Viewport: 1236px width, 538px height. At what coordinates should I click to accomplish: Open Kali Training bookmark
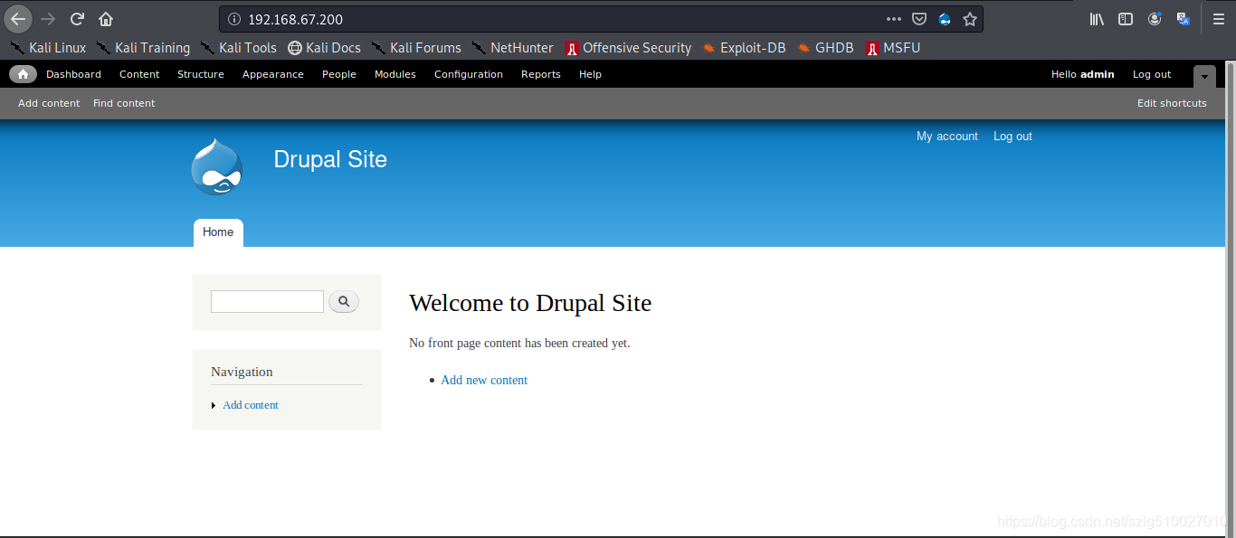143,48
